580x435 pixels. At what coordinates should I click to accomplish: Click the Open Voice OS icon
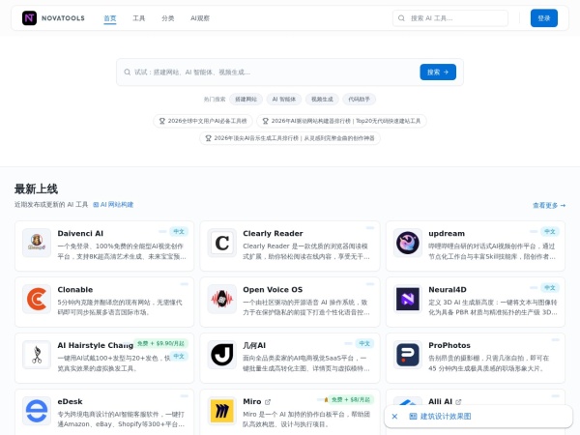(x=222, y=299)
